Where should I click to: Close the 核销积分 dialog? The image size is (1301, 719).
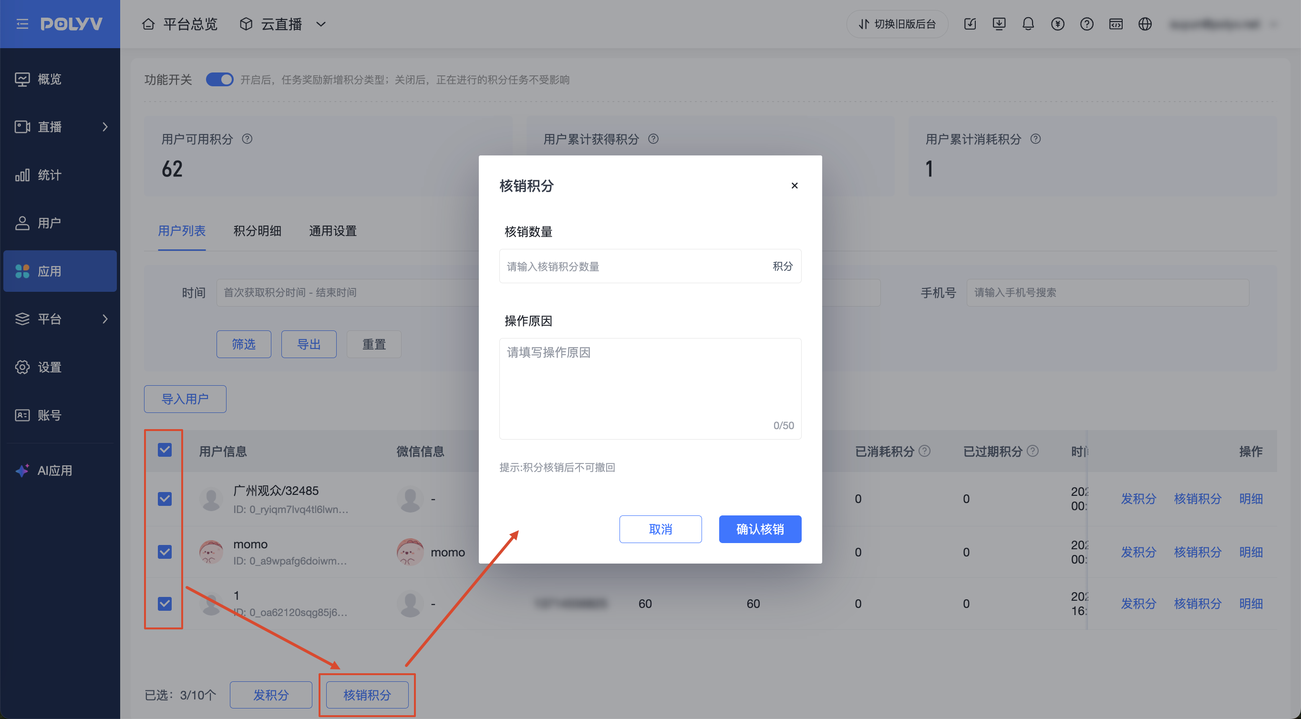tap(795, 186)
